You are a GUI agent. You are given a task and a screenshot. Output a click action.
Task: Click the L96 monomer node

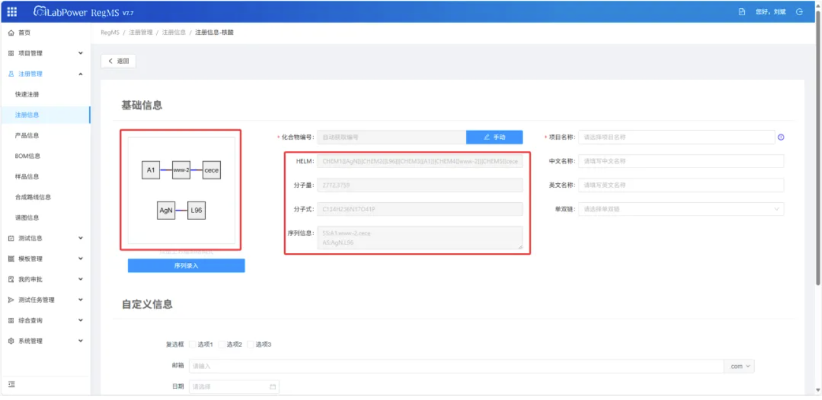tap(196, 210)
